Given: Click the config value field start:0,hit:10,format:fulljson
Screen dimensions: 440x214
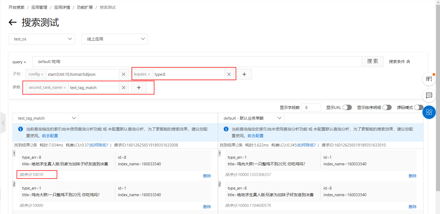Looking at the screenshot, I should pyautogui.click(x=83, y=74).
